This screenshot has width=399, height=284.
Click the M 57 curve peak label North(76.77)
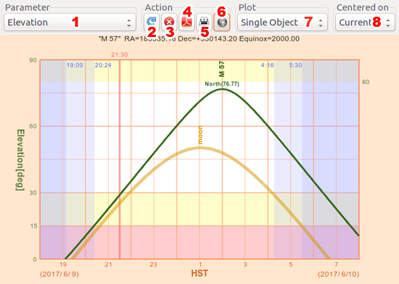pyautogui.click(x=222, y=84)
